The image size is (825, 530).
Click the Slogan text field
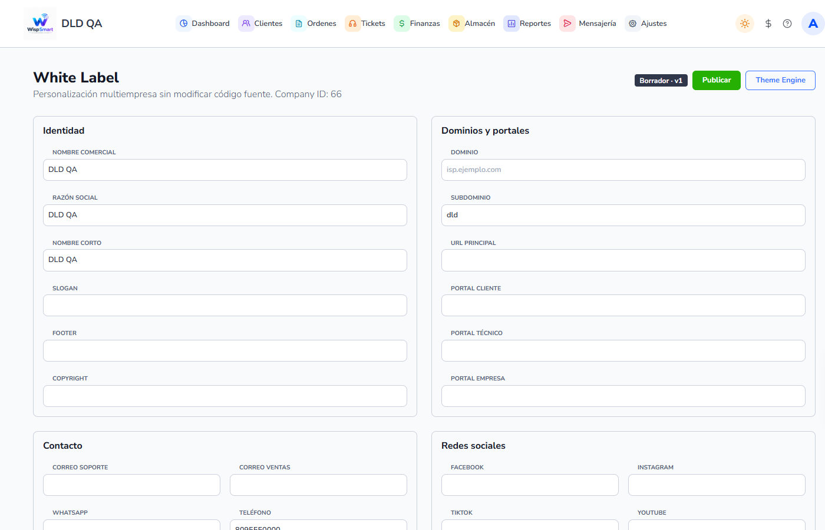pos(225,305)
